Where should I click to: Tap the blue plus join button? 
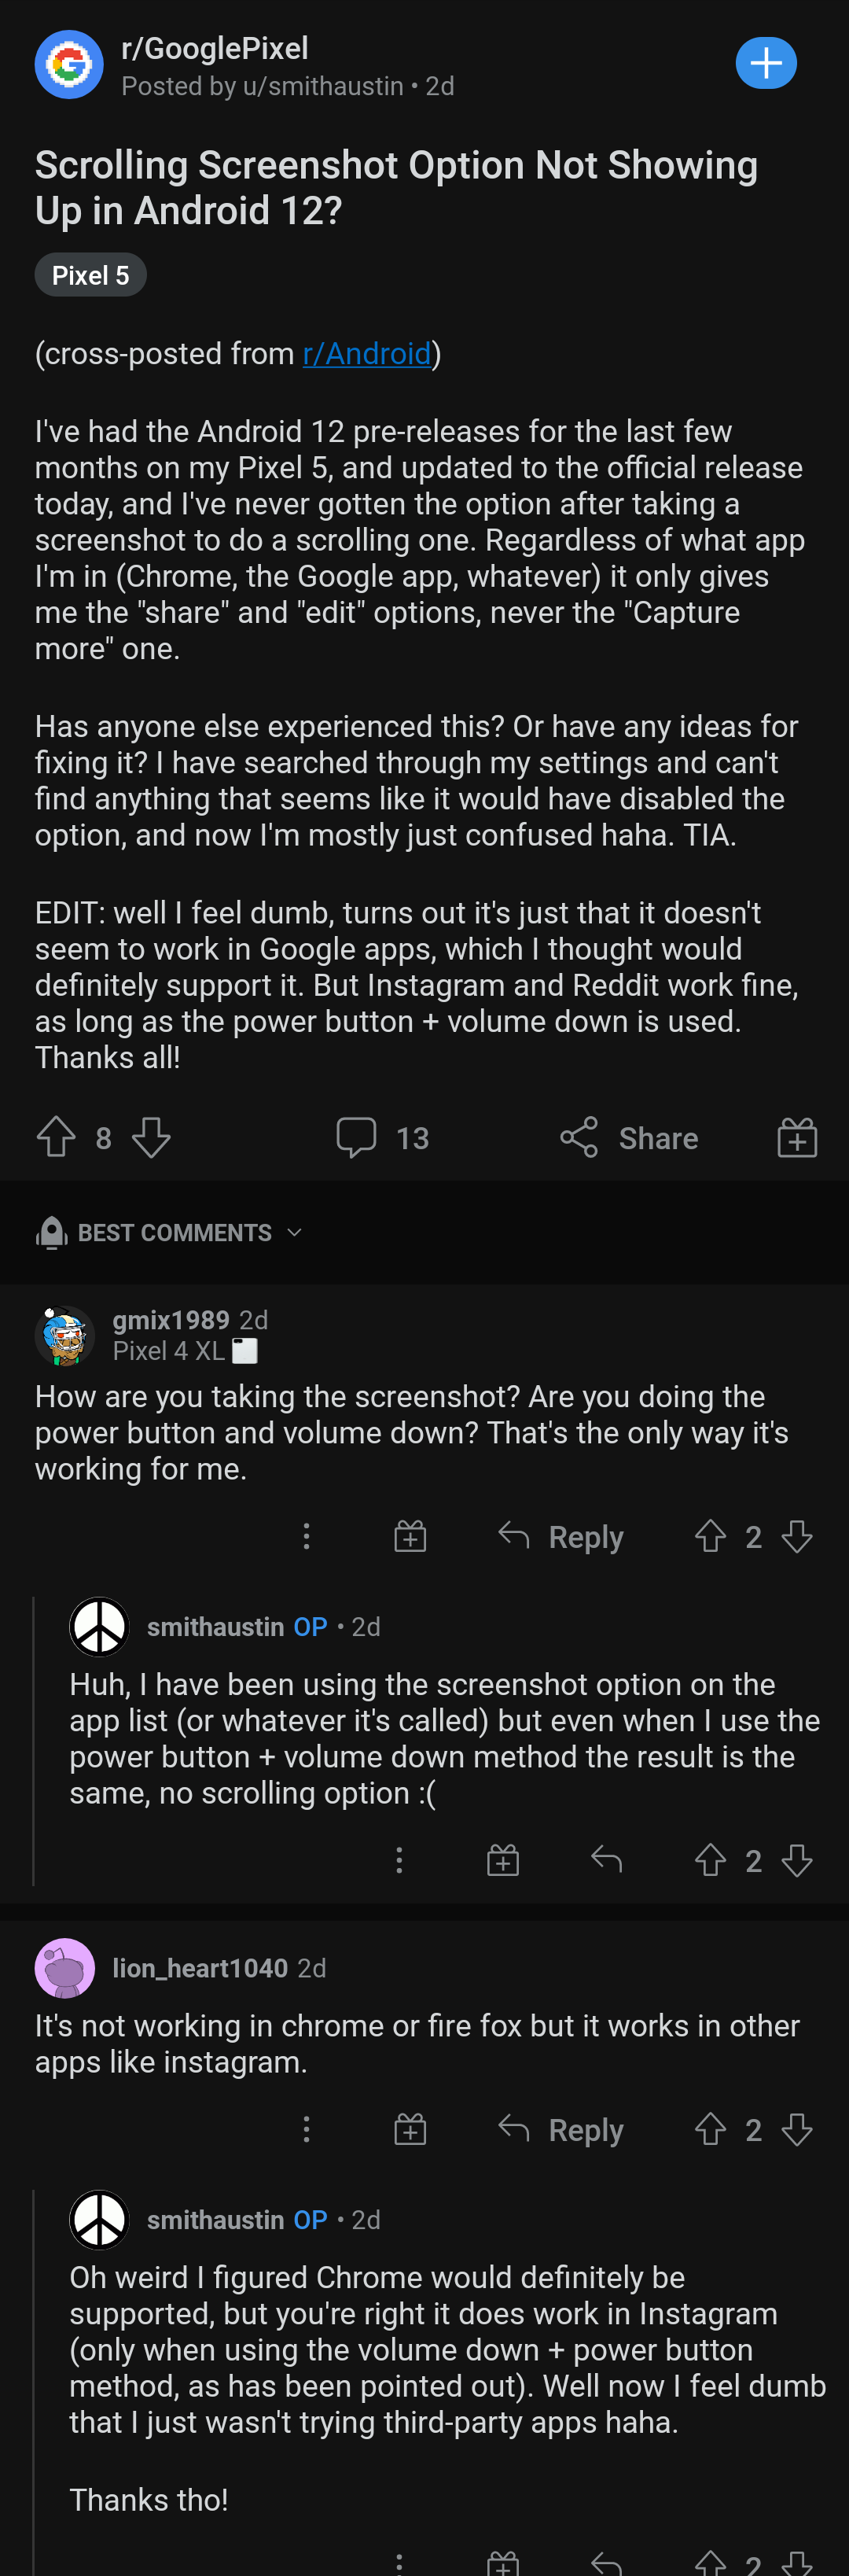click(765, 64)
